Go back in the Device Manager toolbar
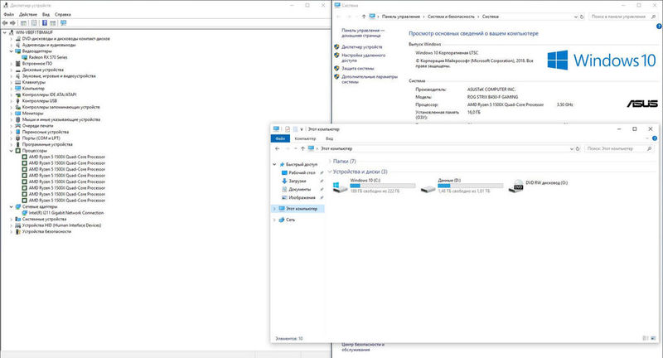This screenshot has width=663, height=358. tap(5, 23)
